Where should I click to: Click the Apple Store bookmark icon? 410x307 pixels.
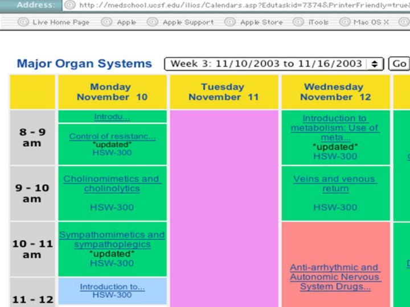point(230,22)
